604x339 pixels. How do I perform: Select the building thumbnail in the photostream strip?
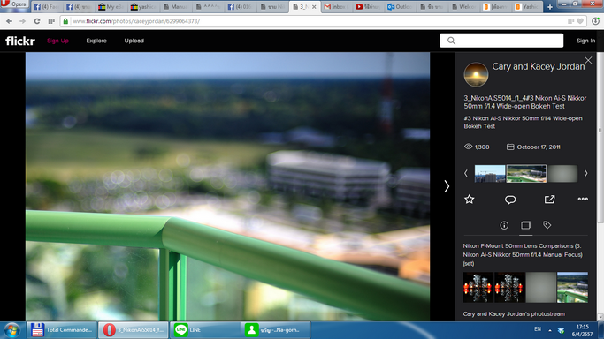pos(490,174)
